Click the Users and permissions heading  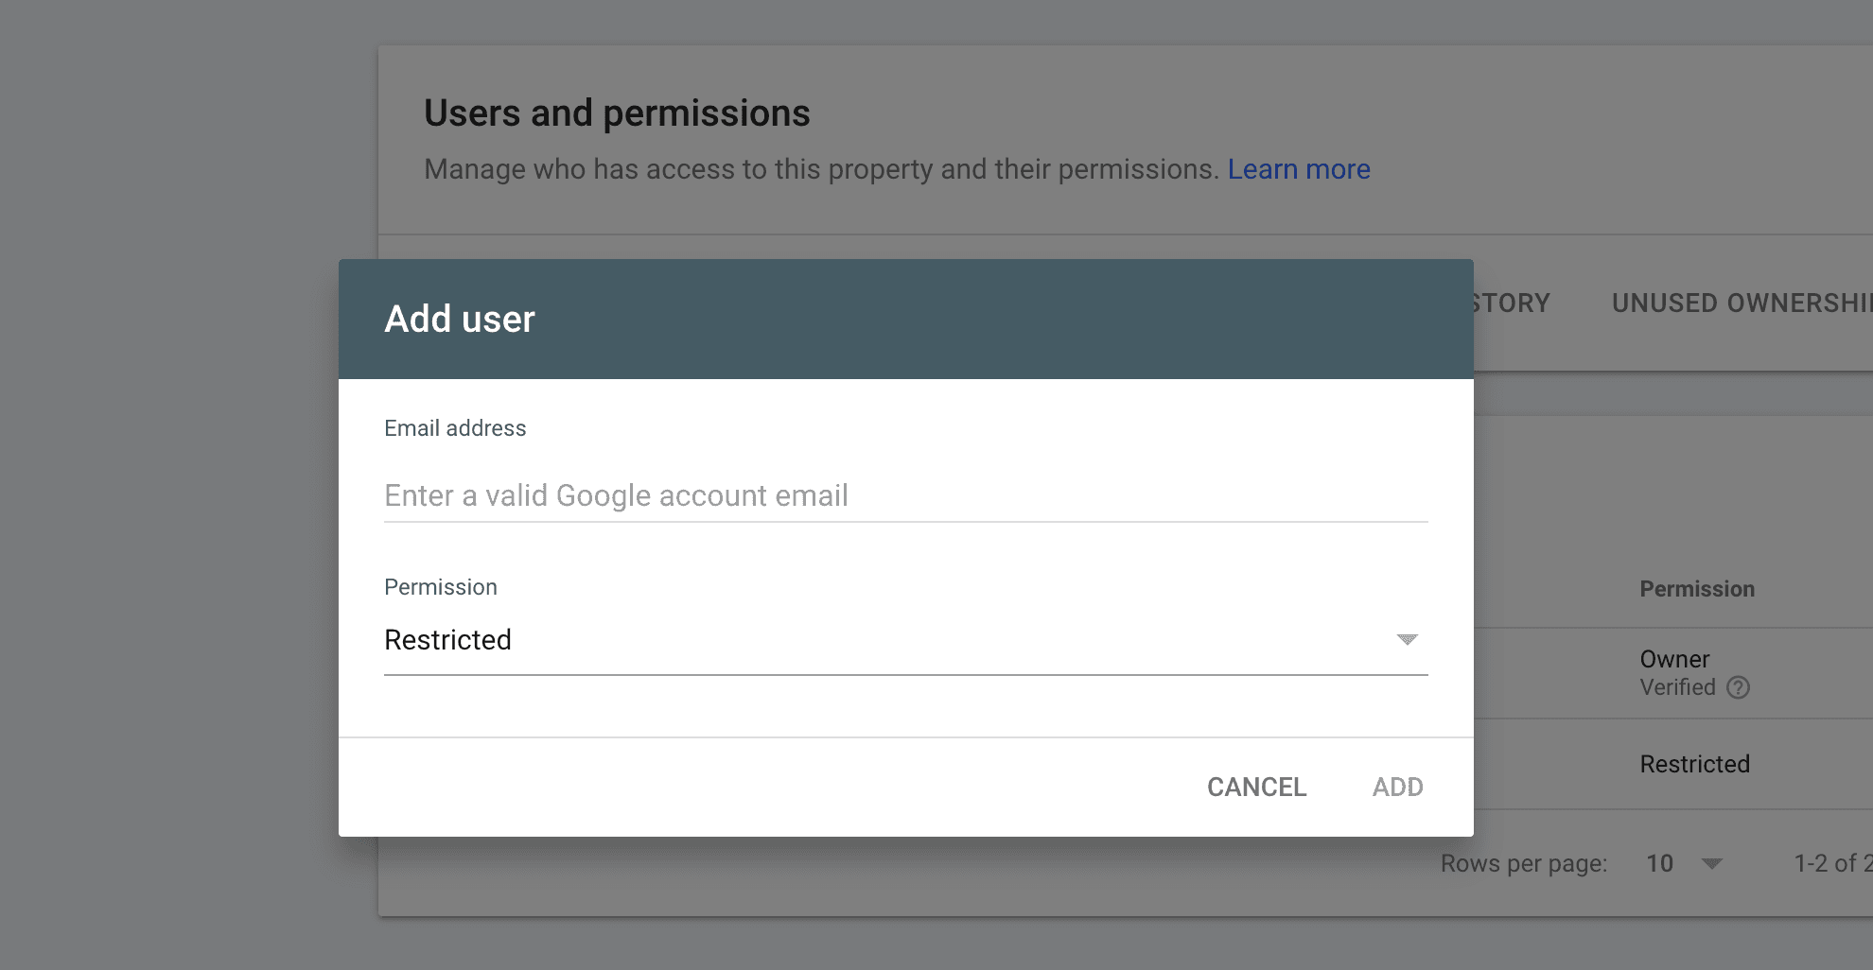click(x=617, y=113)
